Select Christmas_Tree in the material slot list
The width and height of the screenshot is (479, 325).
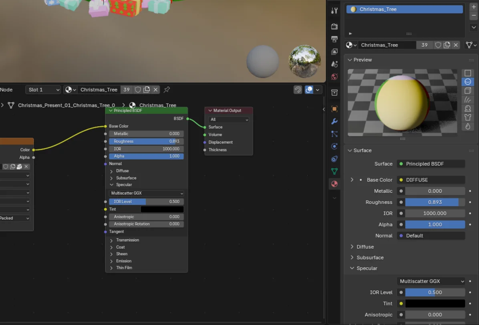405,9
